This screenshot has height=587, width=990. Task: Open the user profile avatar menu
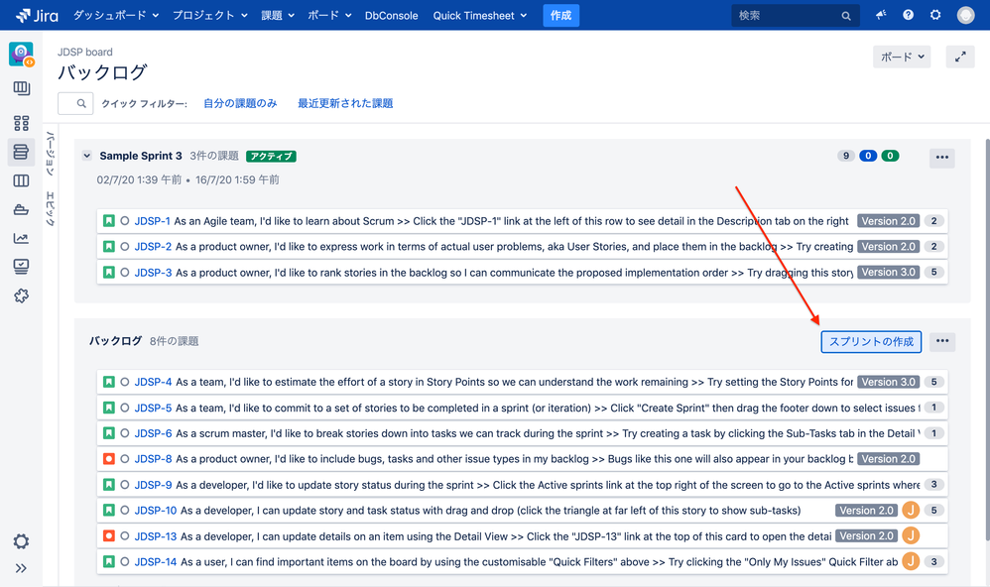pos(965,15)
